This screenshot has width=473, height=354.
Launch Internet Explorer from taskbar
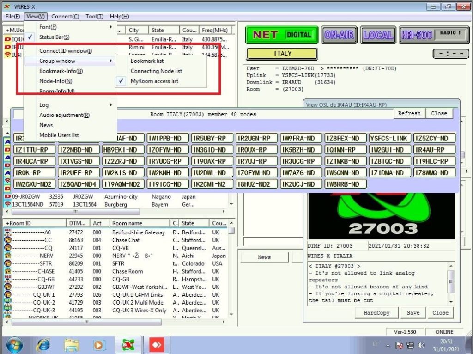(x=44, y=345)
